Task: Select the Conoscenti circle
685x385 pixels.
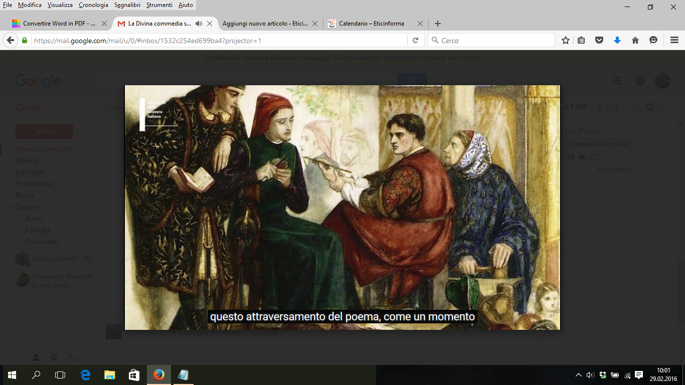Action: click(42, 242)
